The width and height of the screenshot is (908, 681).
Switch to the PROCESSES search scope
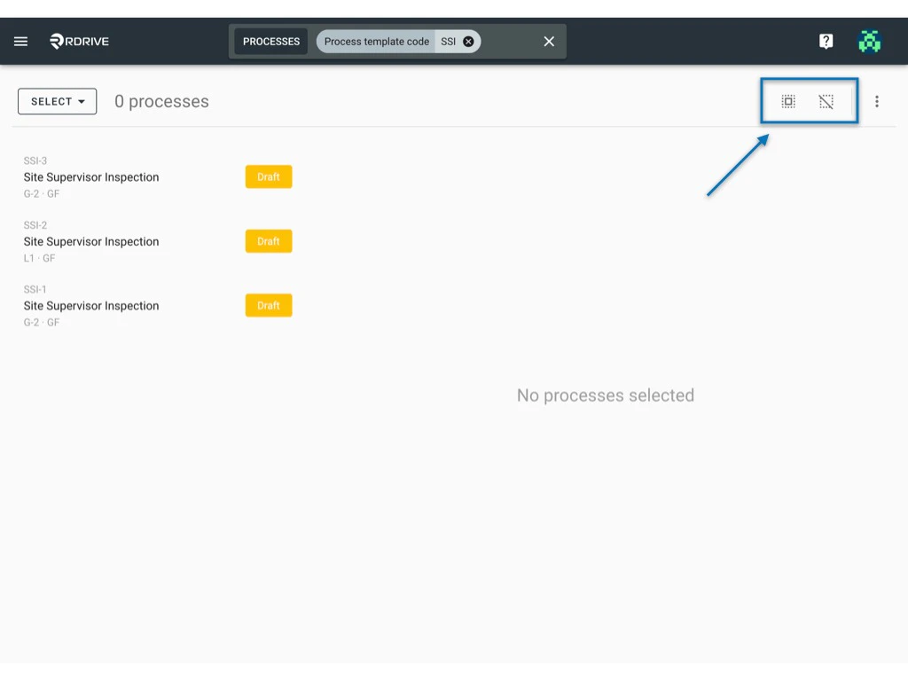[x=270, y=41]
